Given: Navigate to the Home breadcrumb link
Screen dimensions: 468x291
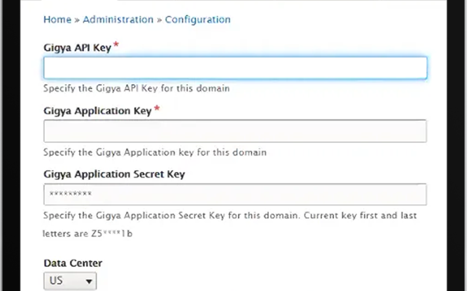Looking at the screenshot, I should pyautogui.click(x=57, y=19).
